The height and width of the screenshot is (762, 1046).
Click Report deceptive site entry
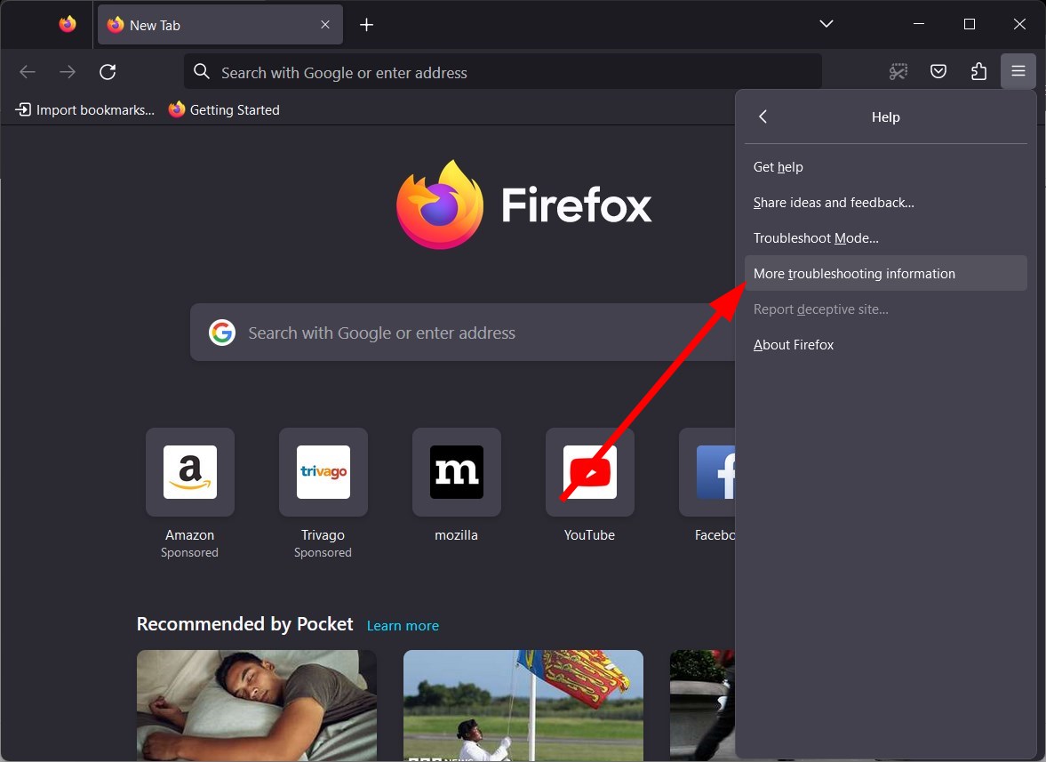(x=885, y=309)
